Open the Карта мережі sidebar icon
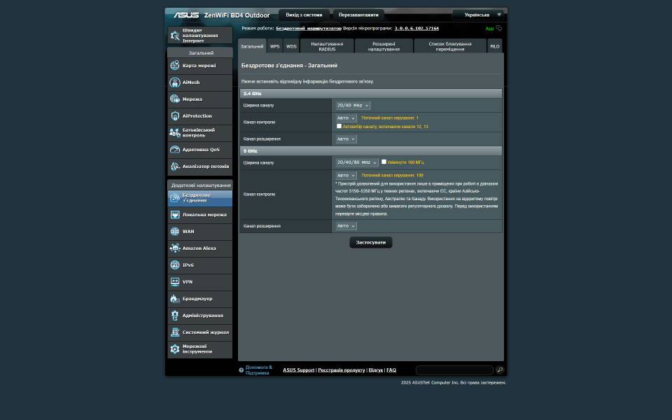This screenshot has width=672, height=420. coord(175,66)
